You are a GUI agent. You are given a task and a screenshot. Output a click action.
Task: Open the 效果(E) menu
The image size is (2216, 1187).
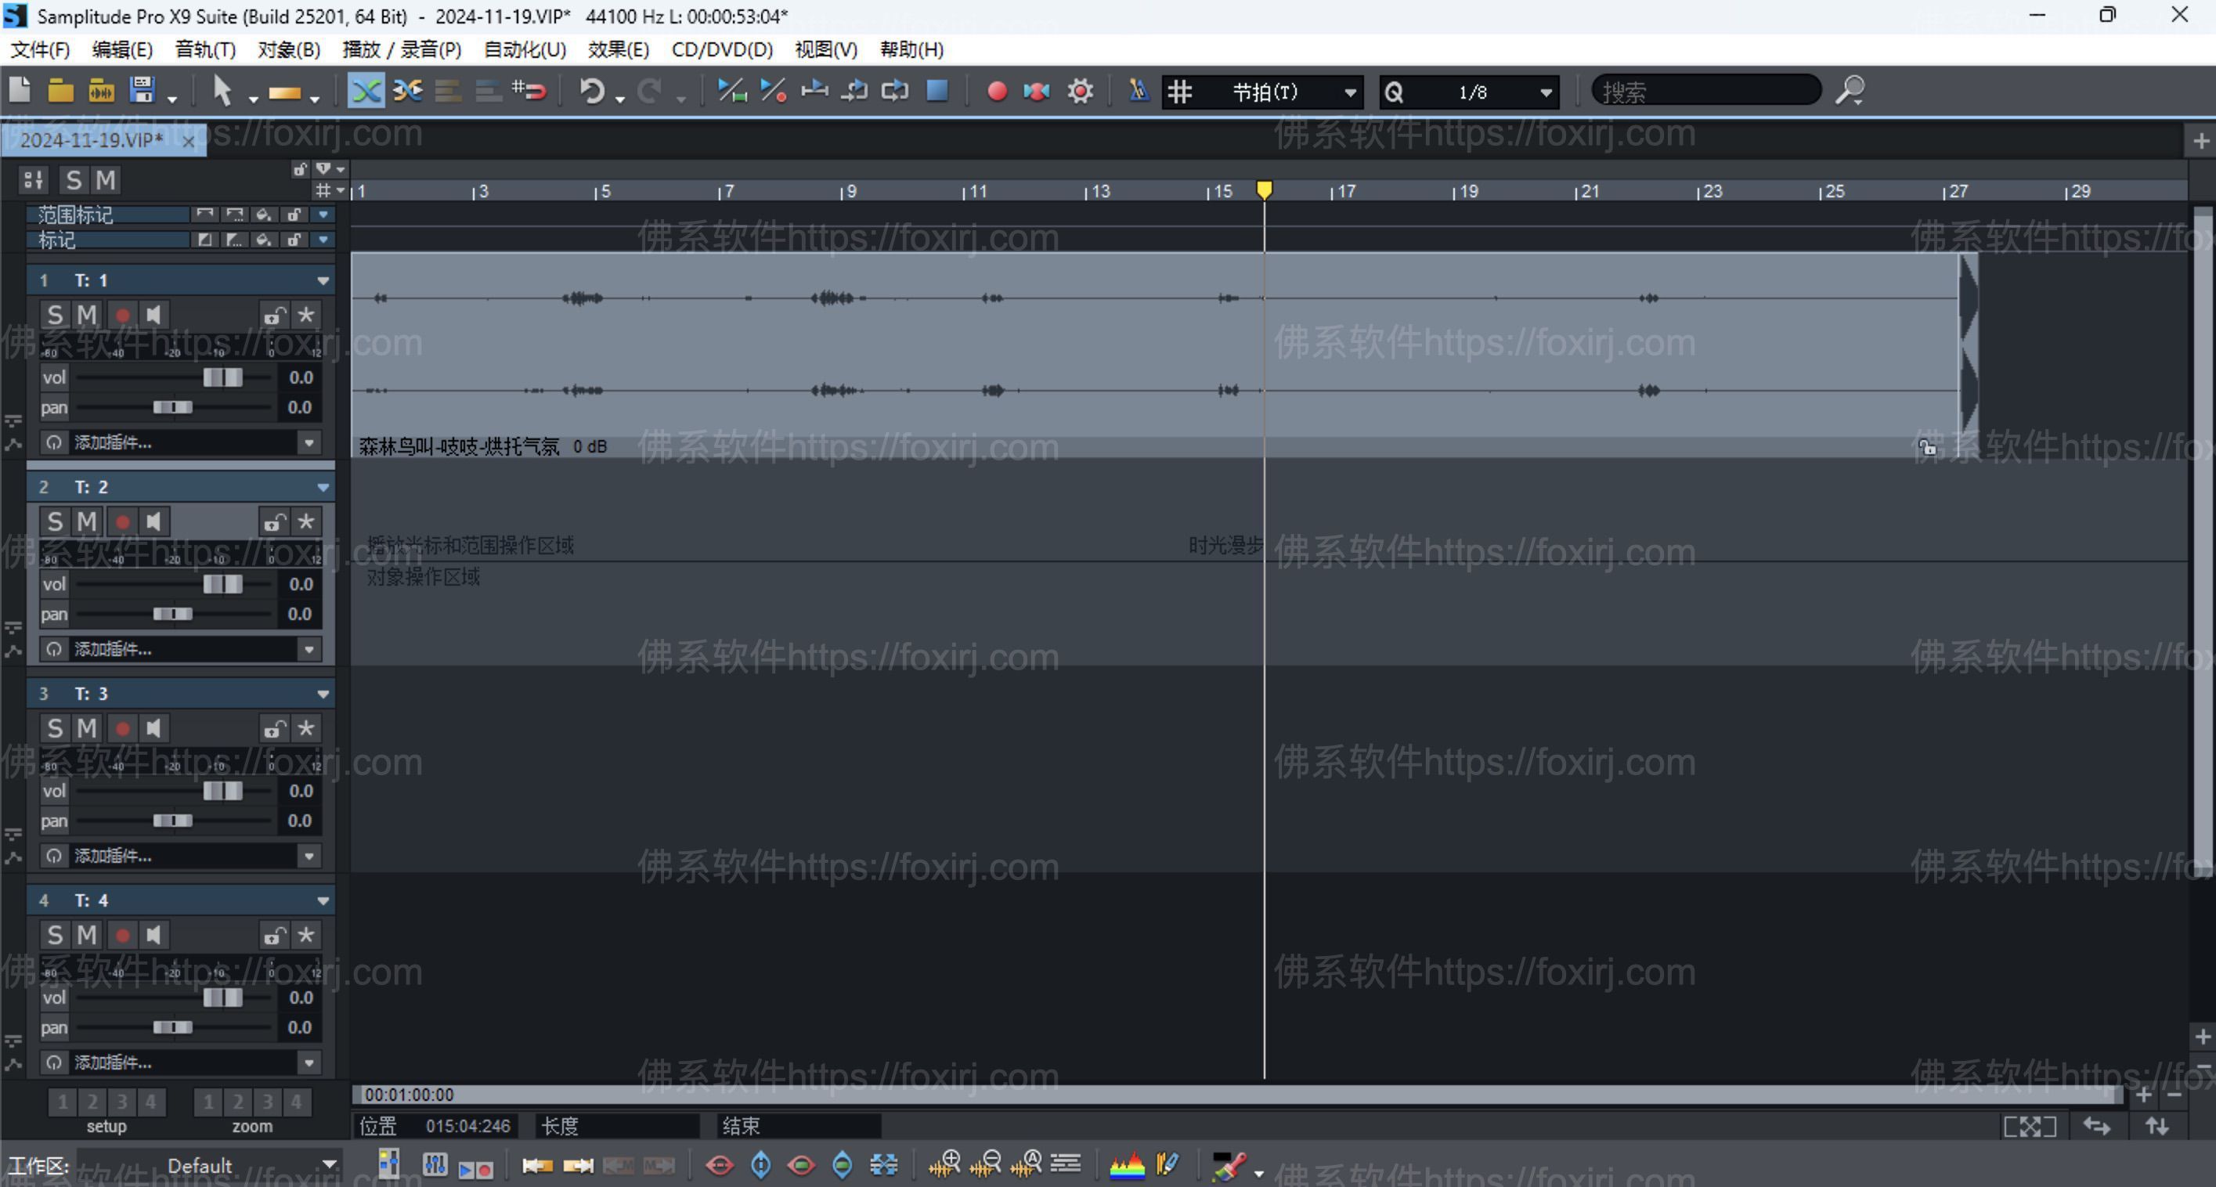coord(618,49)
